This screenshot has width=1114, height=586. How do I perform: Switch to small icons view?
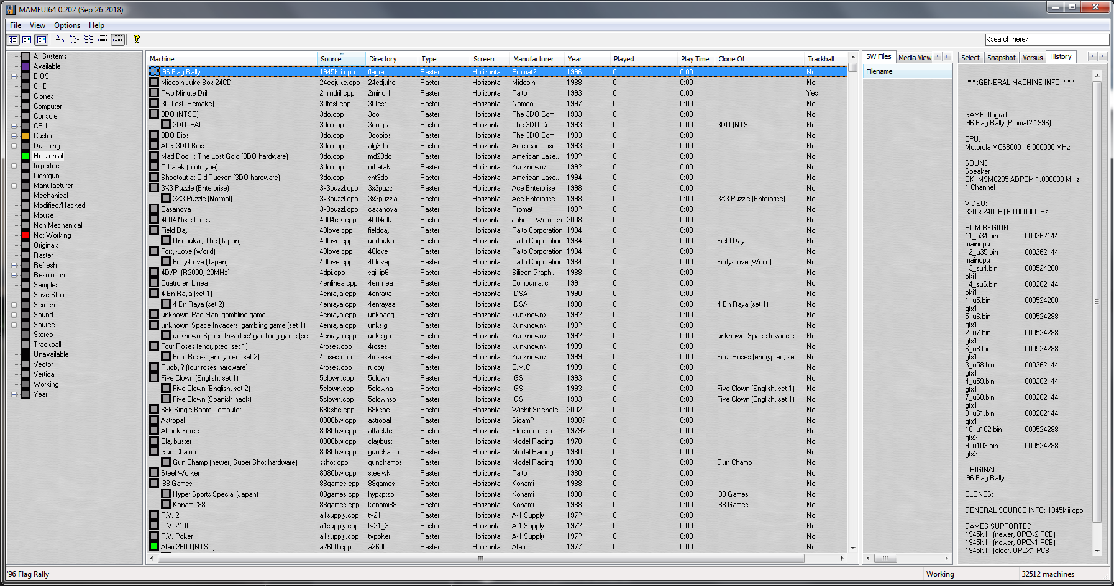point(74,39)
